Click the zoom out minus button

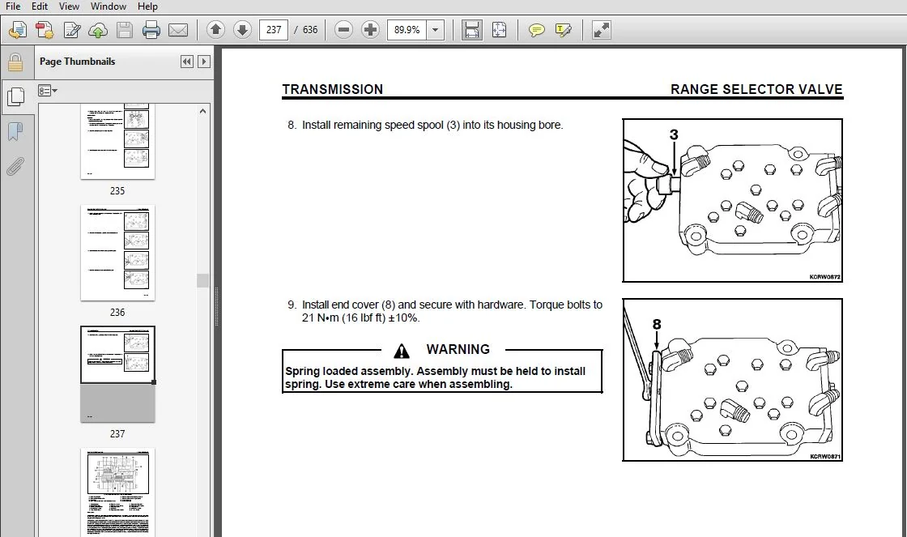click(343, 29)
